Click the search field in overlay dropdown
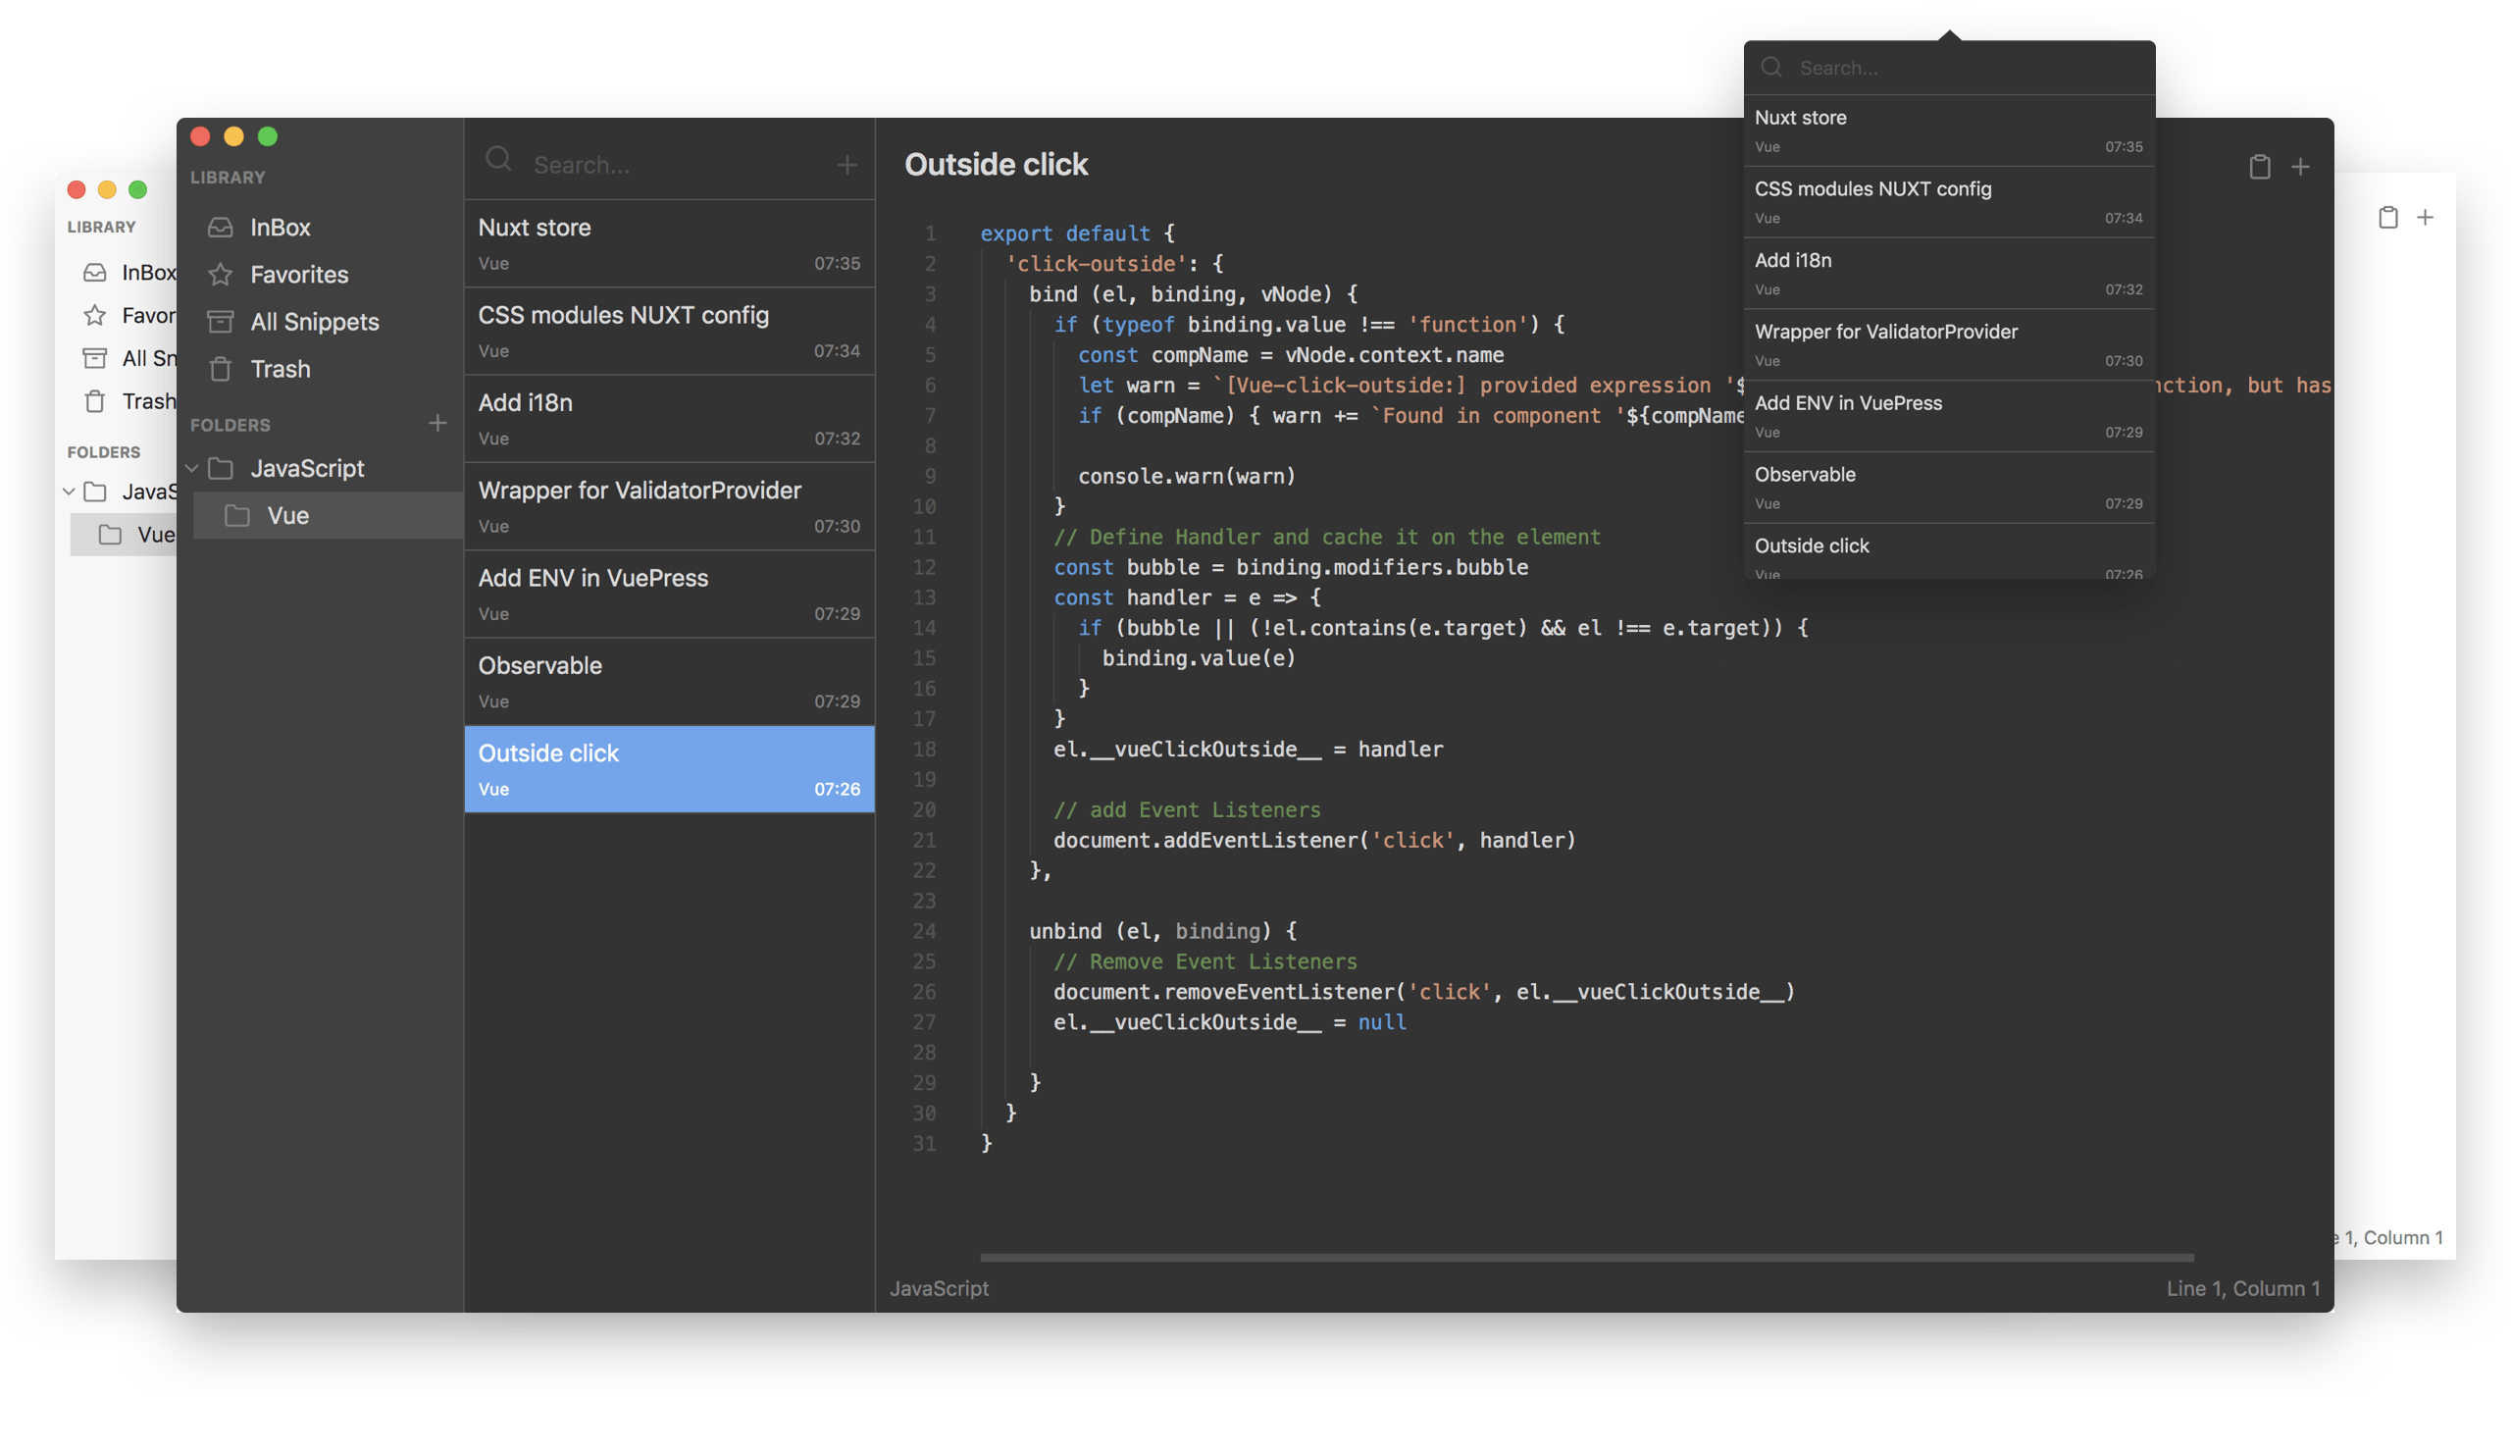 coord(1948,66)
